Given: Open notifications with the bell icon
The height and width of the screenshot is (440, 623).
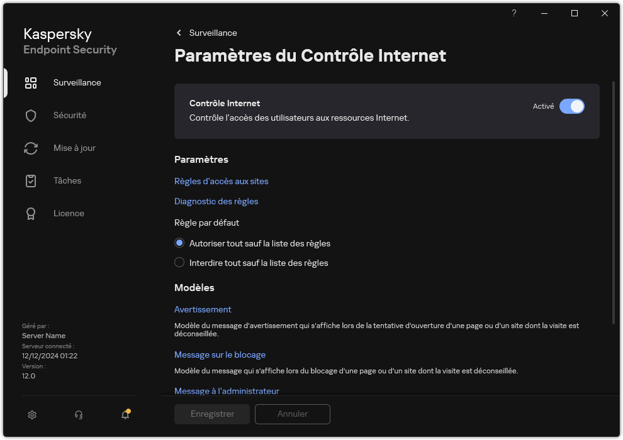Looking at the screenshot, I should (x=125, y=415).
